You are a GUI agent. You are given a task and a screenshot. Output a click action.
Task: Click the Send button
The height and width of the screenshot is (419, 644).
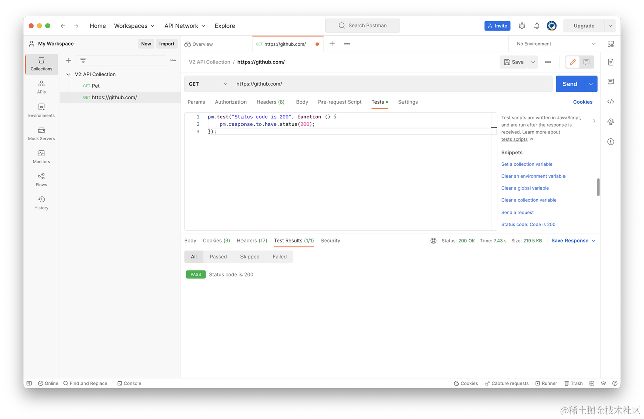point(570,84)
